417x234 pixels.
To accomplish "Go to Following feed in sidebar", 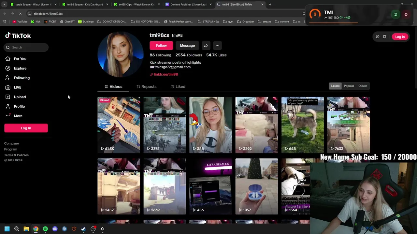I will pos(22,78).
